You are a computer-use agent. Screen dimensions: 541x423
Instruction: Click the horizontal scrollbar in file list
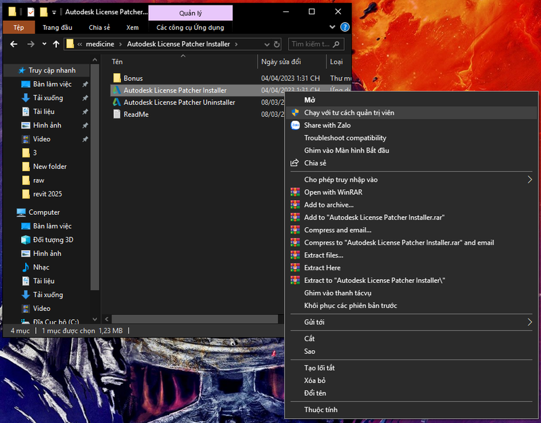click(195, 319)
